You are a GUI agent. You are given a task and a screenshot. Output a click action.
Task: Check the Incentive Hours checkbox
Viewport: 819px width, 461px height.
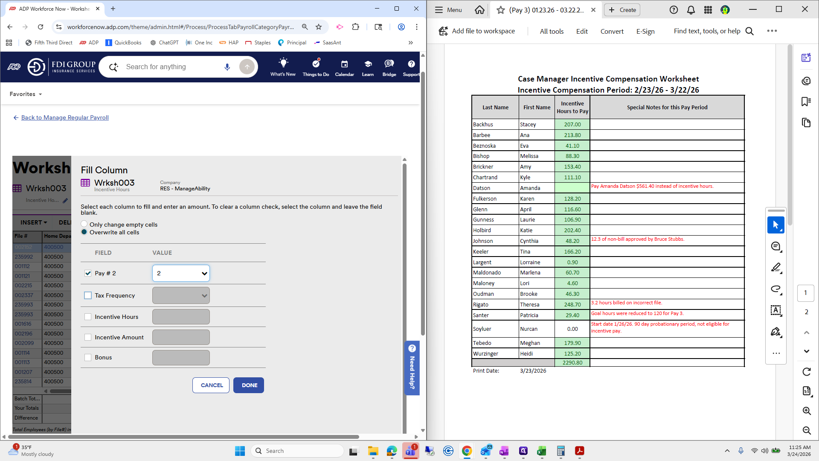(88, 317)
